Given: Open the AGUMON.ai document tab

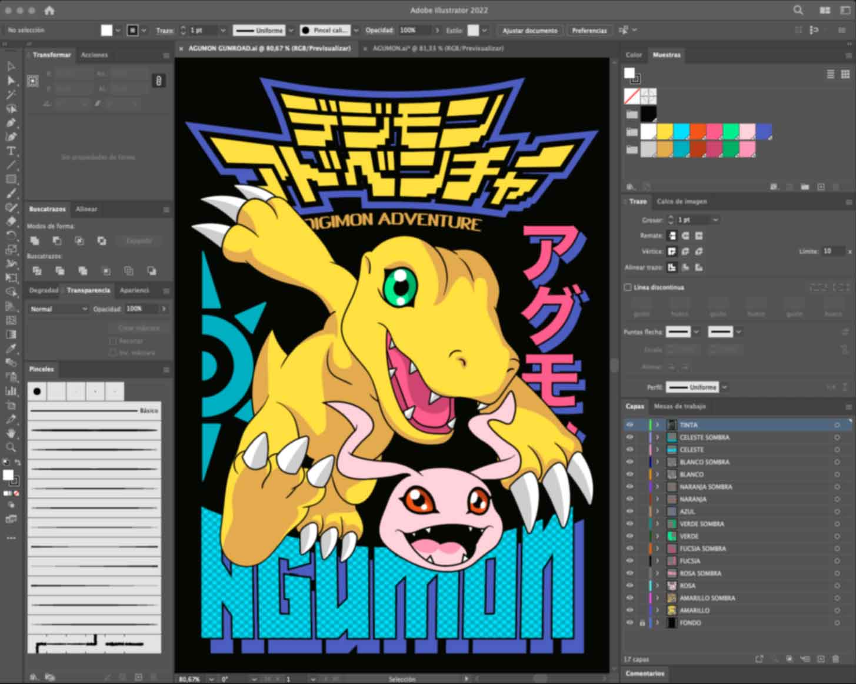Looking at the screenshot, I should (x=435, y=48).
